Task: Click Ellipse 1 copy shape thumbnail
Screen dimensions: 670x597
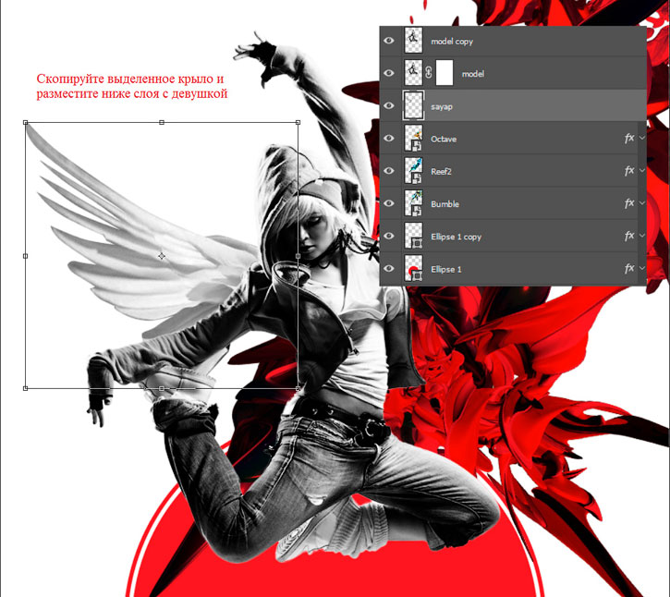Action: (x=413, y=236)
